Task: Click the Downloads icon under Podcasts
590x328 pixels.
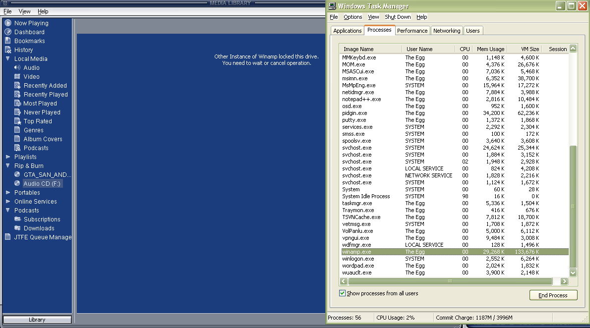Action: pyautogui.click(x=17, y=228)
